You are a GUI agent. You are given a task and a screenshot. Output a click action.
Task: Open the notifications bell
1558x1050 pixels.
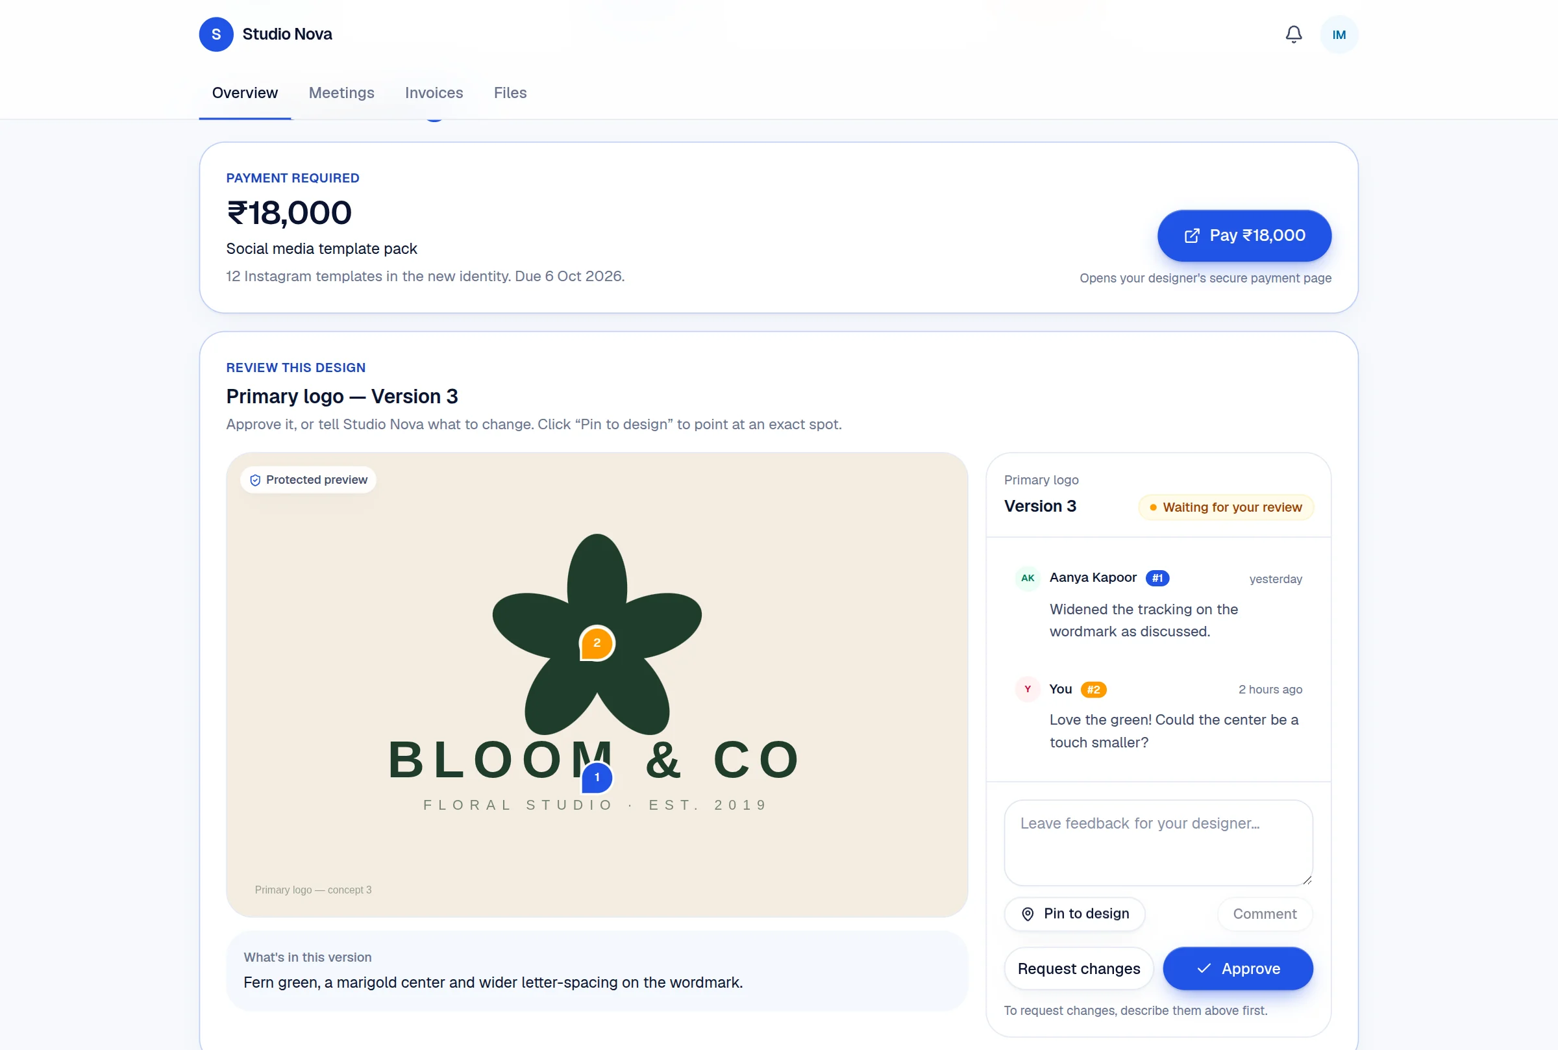click(1293, 34)
